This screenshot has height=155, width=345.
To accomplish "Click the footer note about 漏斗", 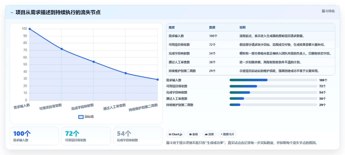I will [x=242, y=143].
